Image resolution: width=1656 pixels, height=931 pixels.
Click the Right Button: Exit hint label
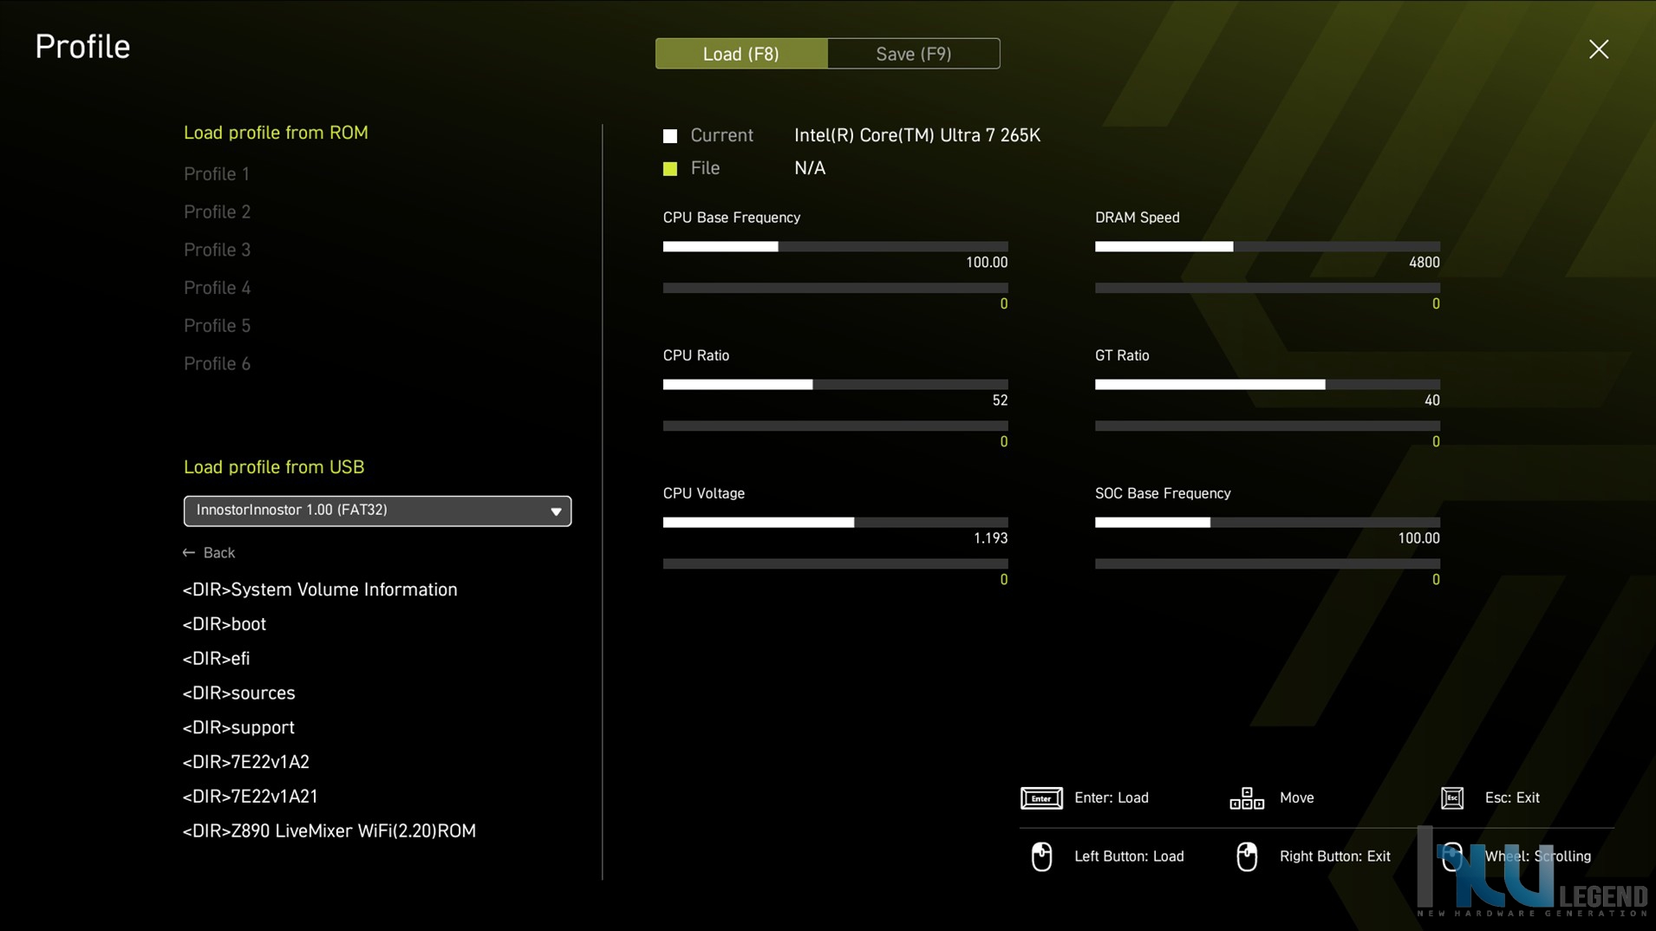pyautogui.click(x=1334, y=856)
